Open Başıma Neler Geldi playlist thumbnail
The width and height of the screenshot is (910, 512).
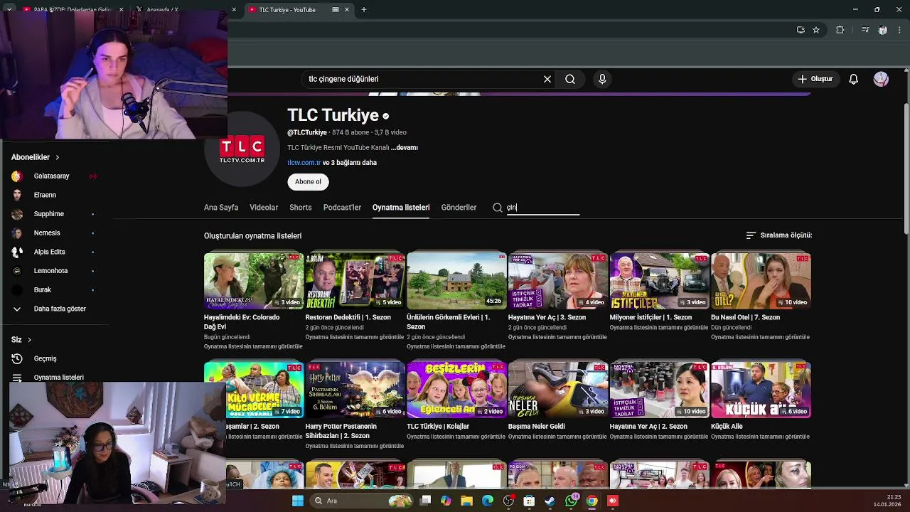point(558,390)
